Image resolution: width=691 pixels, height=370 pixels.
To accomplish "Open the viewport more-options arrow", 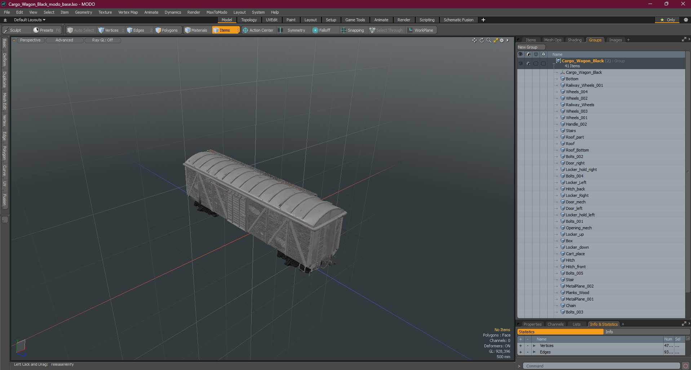I will click(x=508, y=40).
